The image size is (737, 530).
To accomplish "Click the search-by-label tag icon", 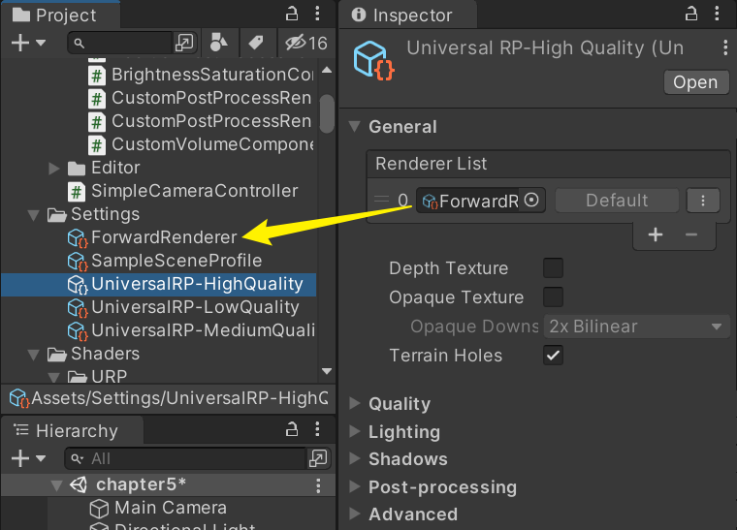I will pyautogui.click(x=255, y=43).
